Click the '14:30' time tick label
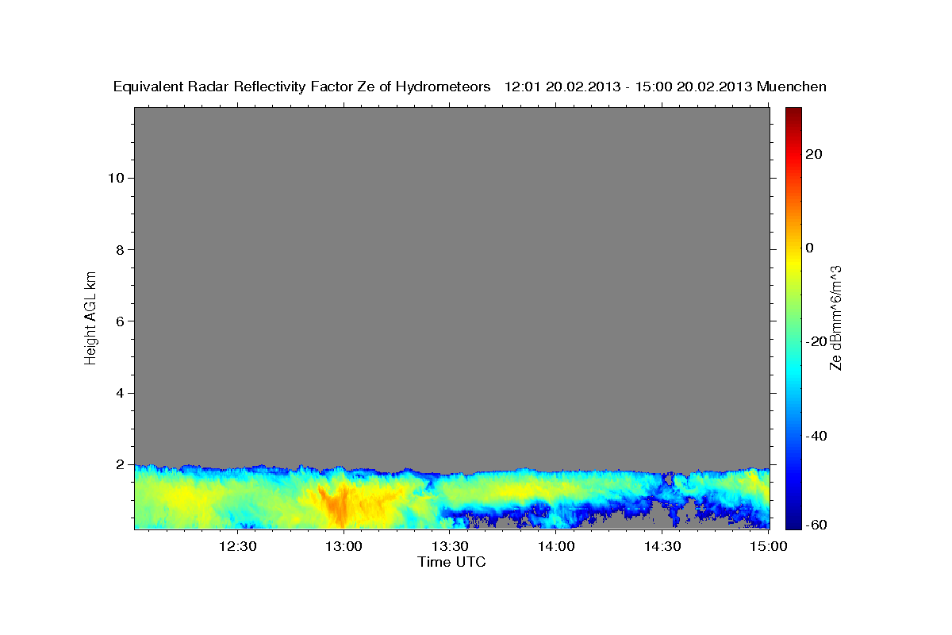 (x=662, y=546)
